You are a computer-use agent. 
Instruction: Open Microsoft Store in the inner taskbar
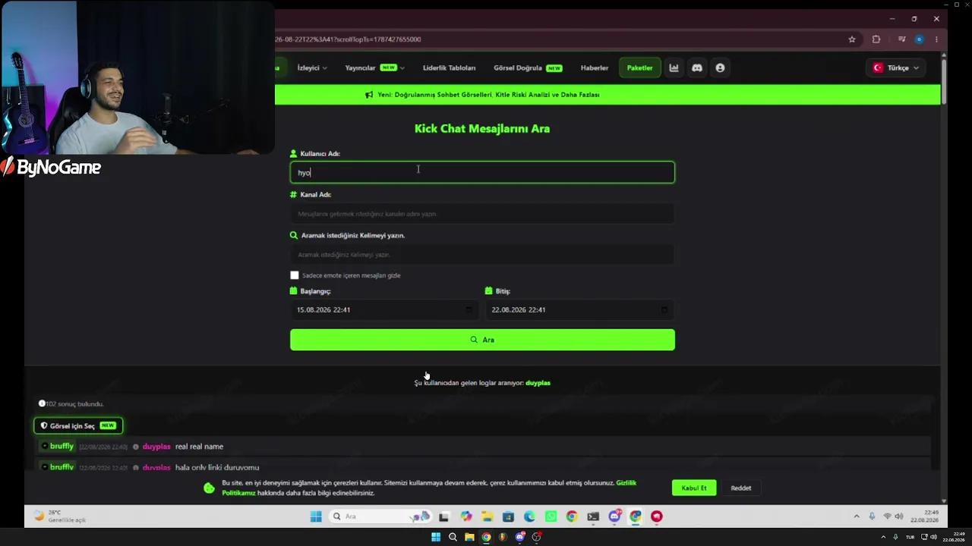tap(508, 516)
